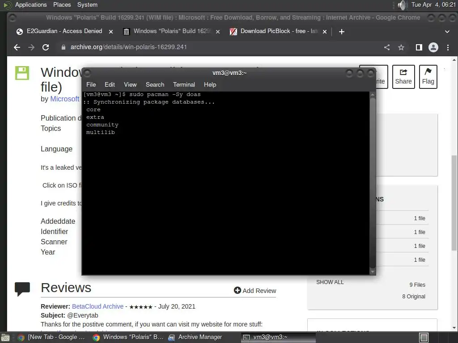Viewport: 458px width, 343px height.
Task: Bookmark this page with the star icon
Action: 401,47
